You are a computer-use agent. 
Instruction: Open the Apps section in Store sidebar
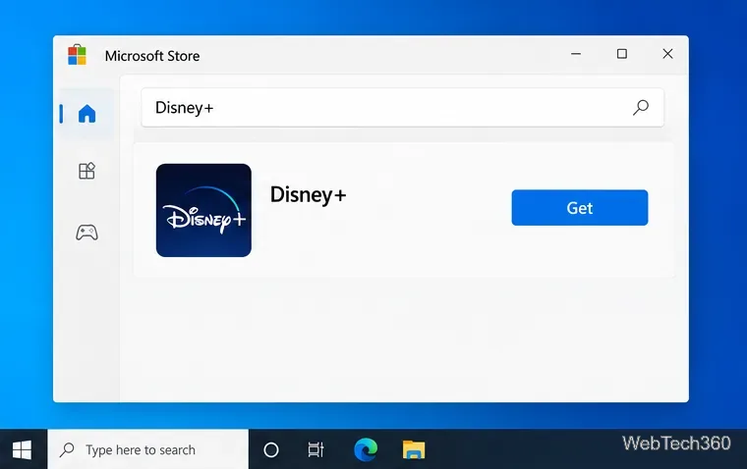click(86, 171)
